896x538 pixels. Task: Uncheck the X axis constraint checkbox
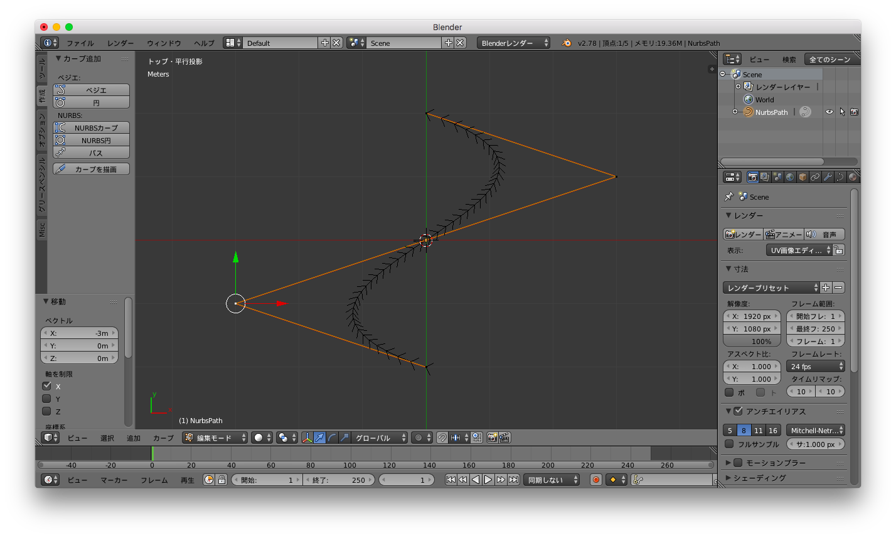(47, 386)
